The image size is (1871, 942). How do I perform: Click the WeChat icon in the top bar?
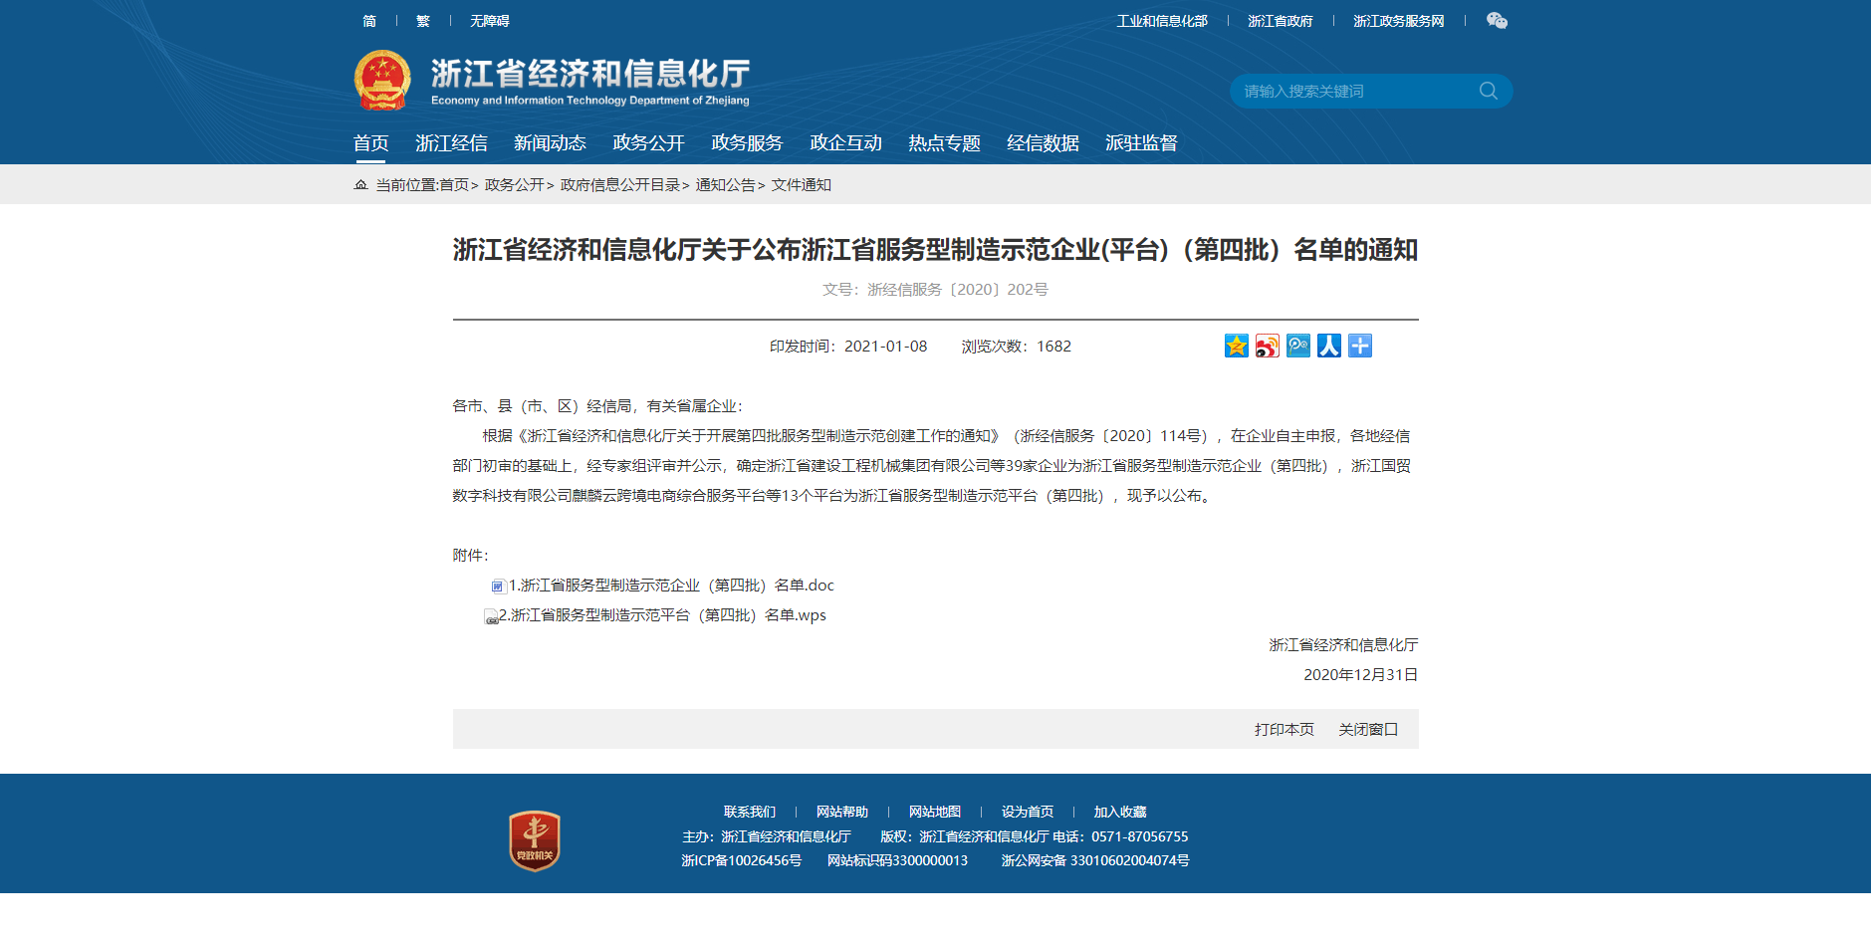coord(1497,20)
